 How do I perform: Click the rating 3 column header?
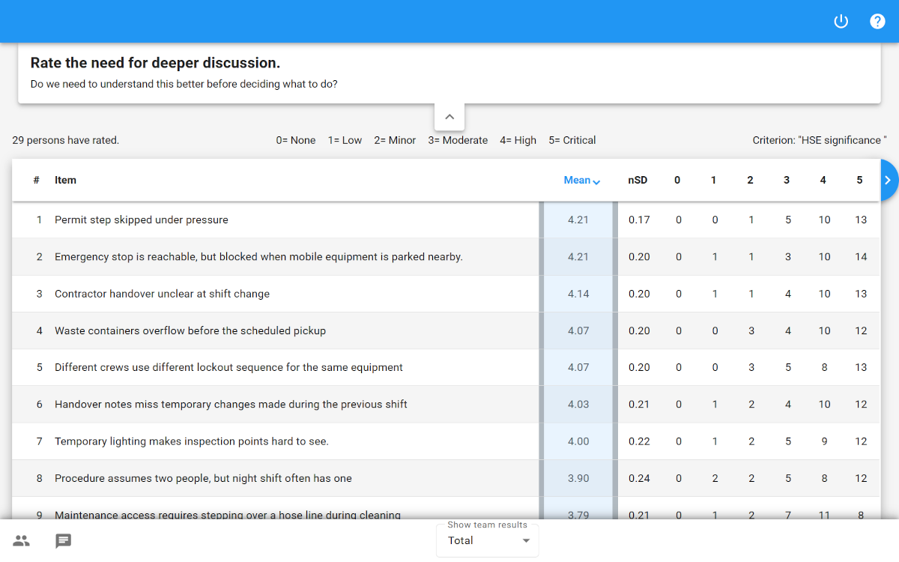click(787, 180)
